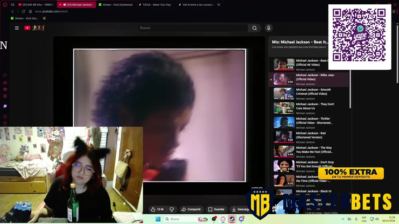Go to YouTube home via logo
This screenshot has height=224, width=399.
point(35,28)
